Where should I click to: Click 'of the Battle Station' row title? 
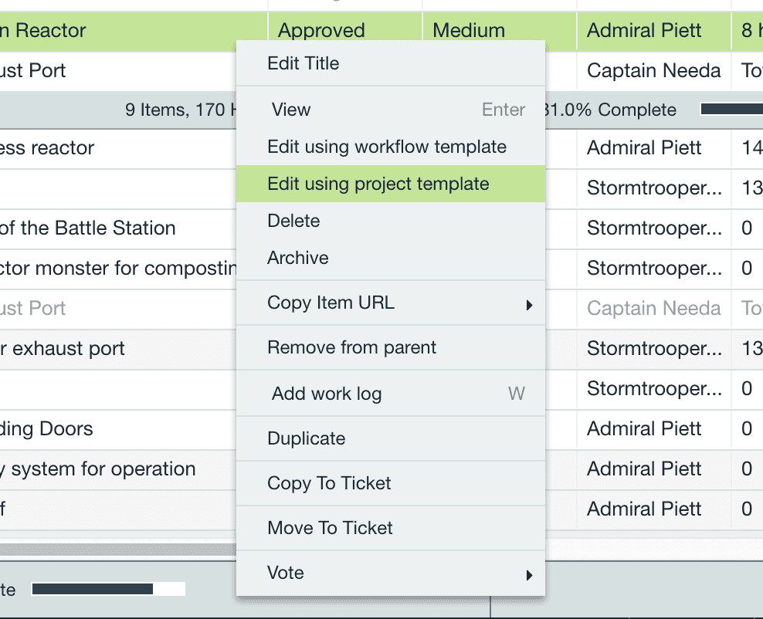[87, 228]
